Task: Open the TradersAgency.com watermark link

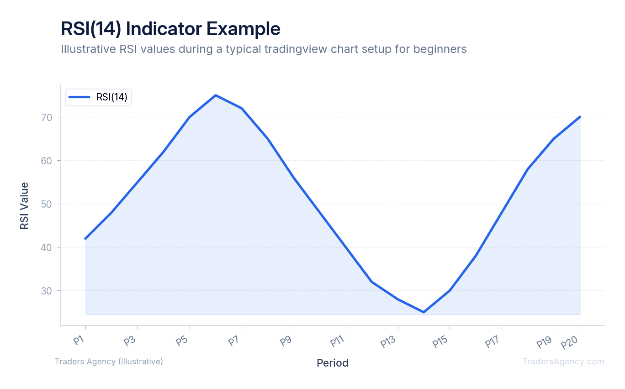Action: pyautogui.click(x=563, y=362)
